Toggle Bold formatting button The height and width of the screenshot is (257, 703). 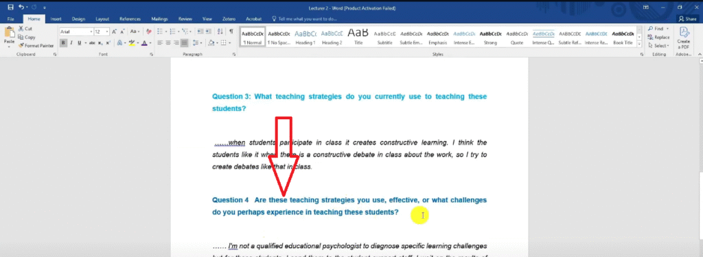[63, 43]
